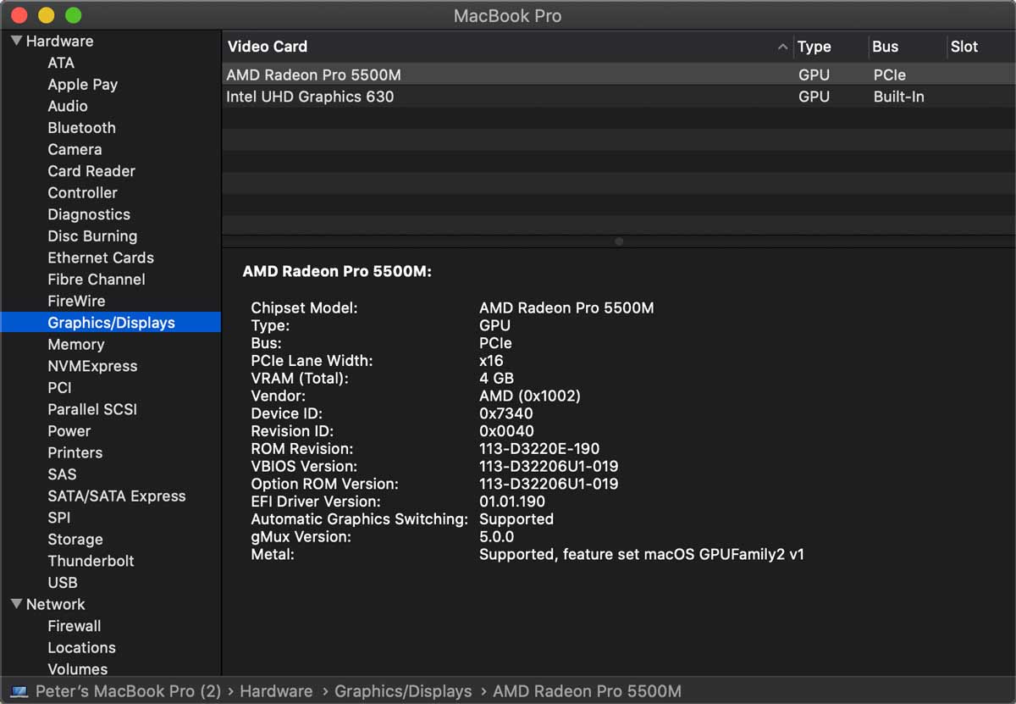Collapse the Hardware disclosure triangle
Viewport: 1016px width, 704px height.
pyautogui.click(x=17, y=41)
